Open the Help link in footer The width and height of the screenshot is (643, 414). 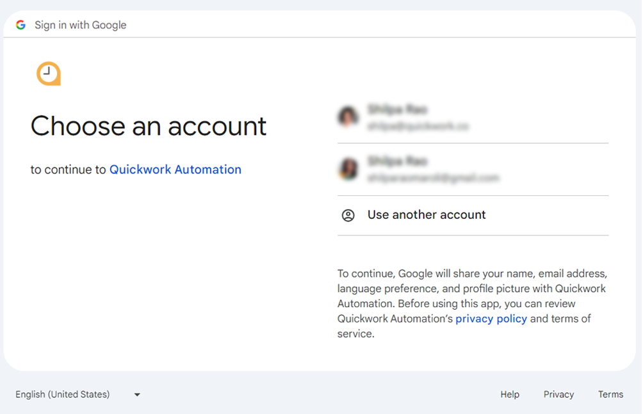510,394
